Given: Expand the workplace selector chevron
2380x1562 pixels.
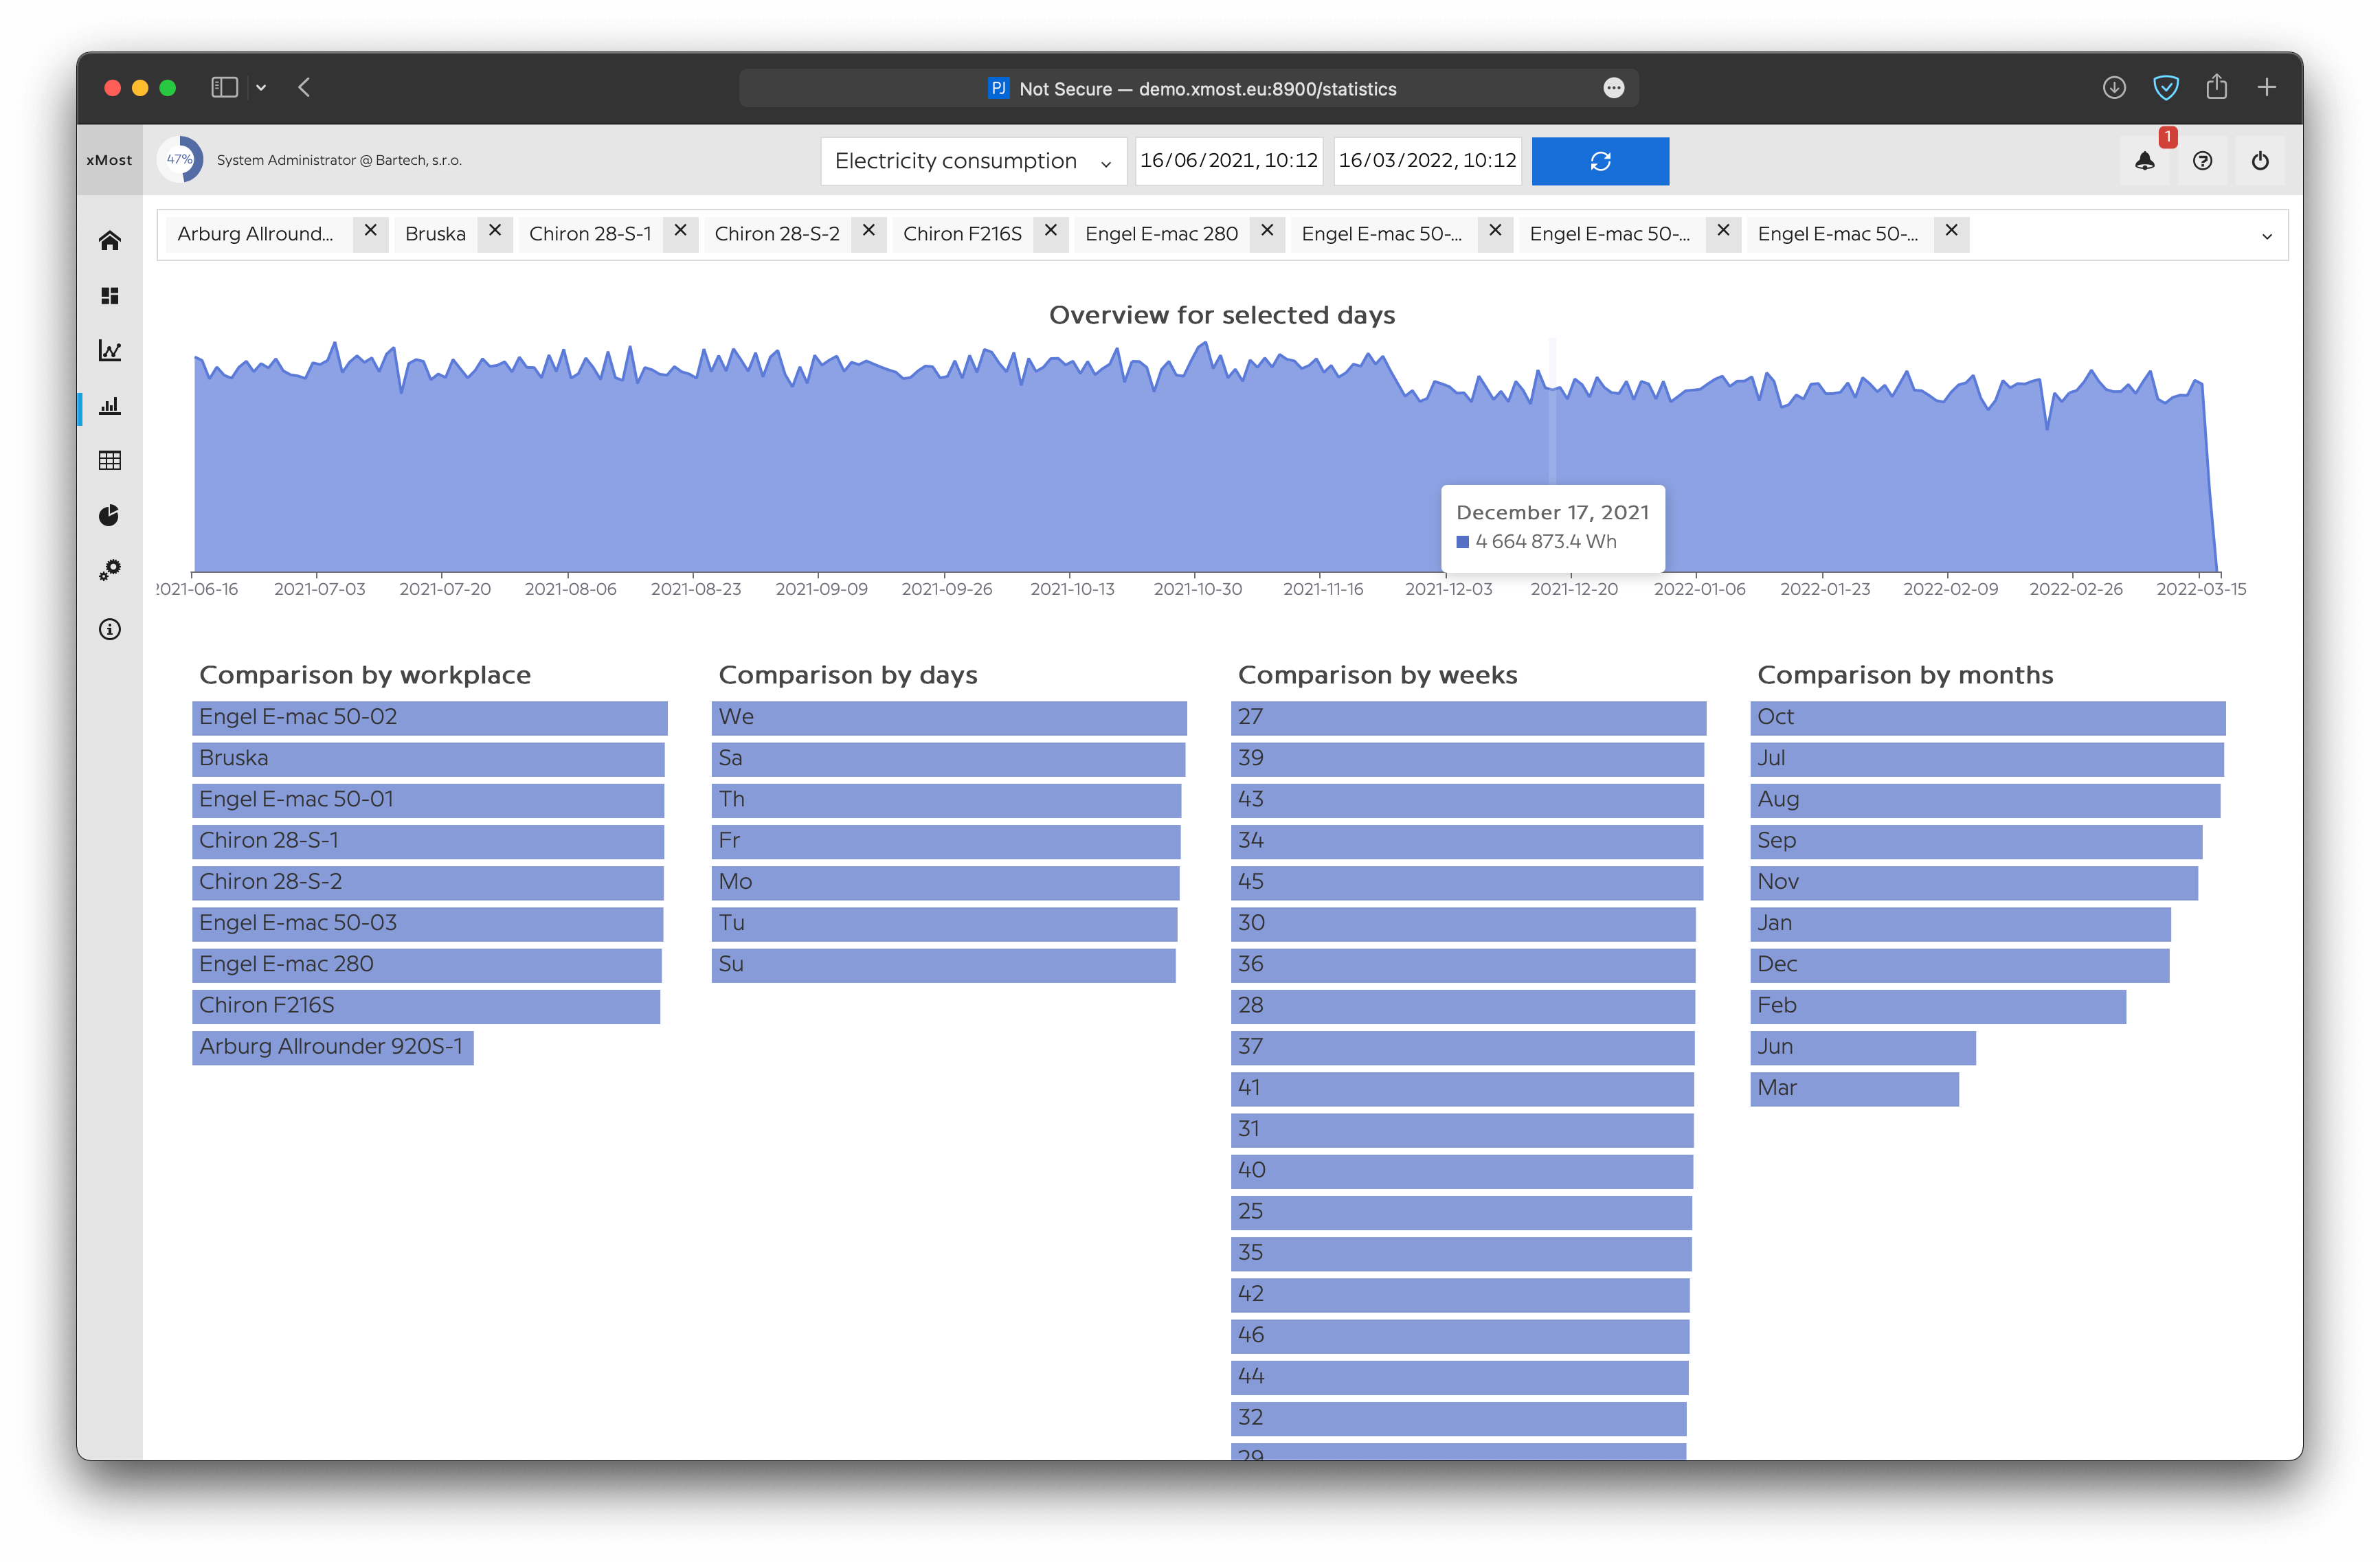Looking at the screenshot, I should click(2266, 236).
